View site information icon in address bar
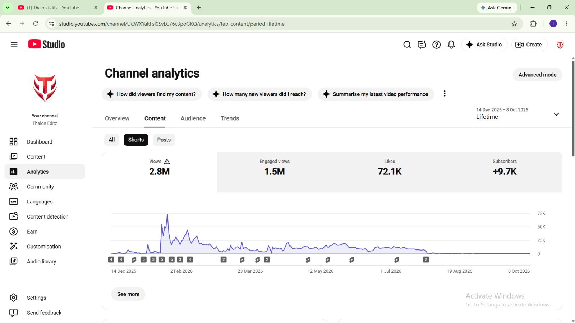This screenshot has width=575, height=323. (51, 24)
